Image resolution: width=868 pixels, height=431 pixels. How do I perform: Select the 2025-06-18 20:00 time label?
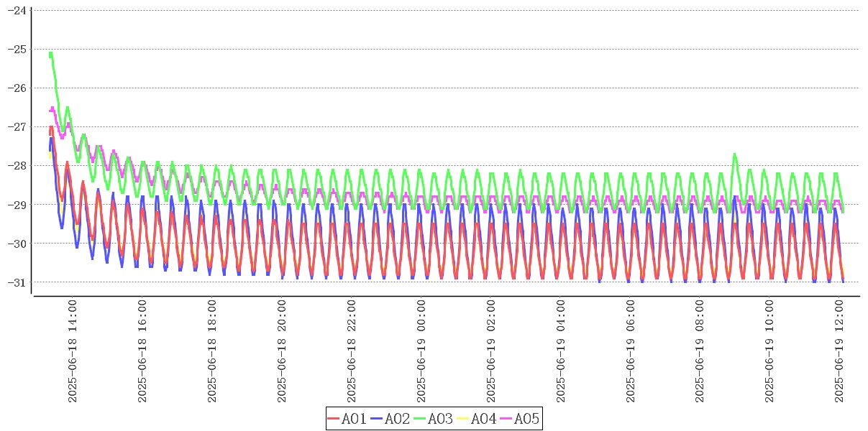(x=282, y=352)
